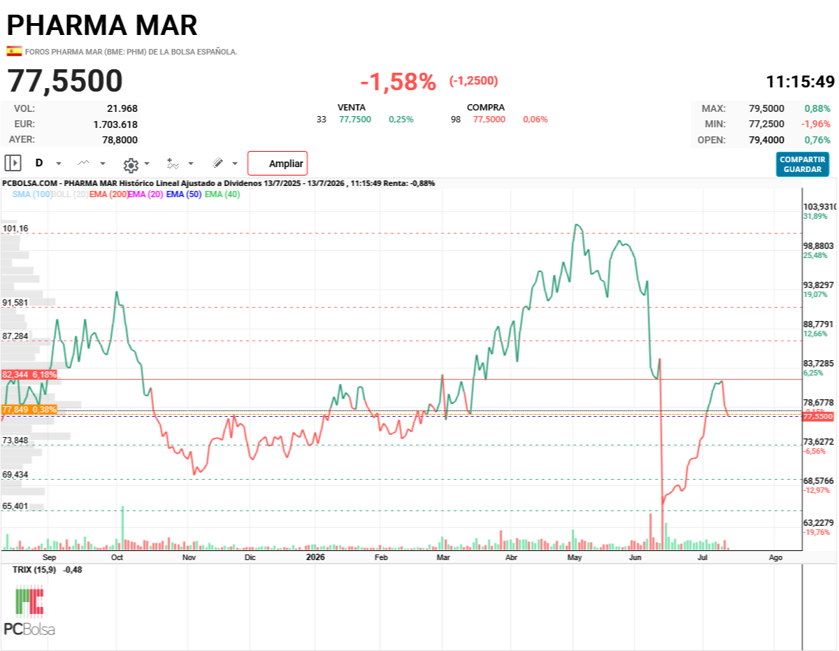The height and width of the screenshot is (651, 839).
Task: Click the 101,16 level label
Action: (x=15, y=229)
